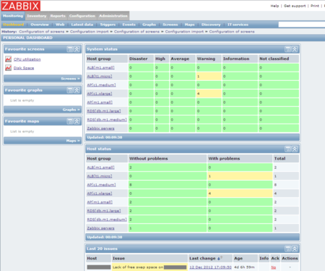This screenshot has height=271, width=325.
Task: Collapse the Host status widget
Action: pos(295,149)
